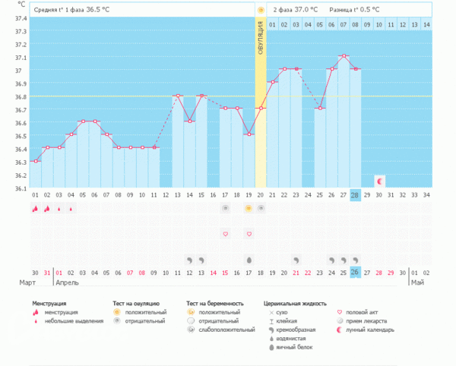Select the creamy cervical fluid icon on day 23
456x366 pixels.
296,260
